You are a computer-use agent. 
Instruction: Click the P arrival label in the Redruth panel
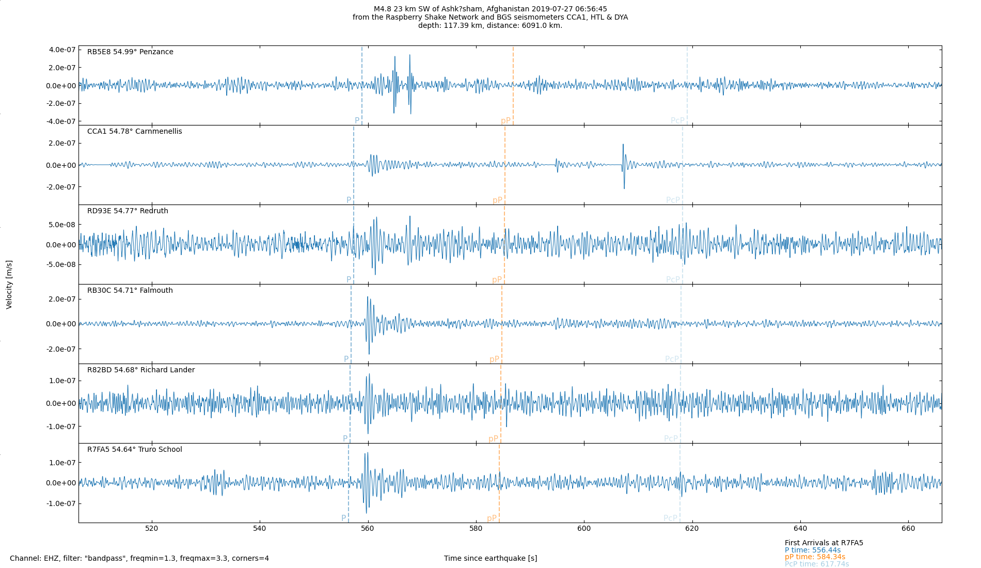[x=349, y=280]
